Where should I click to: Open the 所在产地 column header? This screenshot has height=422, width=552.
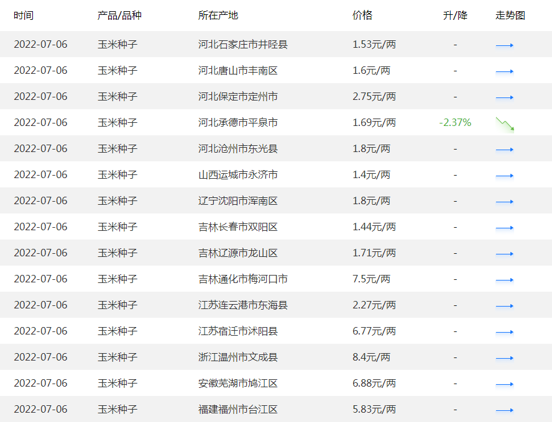217,15
